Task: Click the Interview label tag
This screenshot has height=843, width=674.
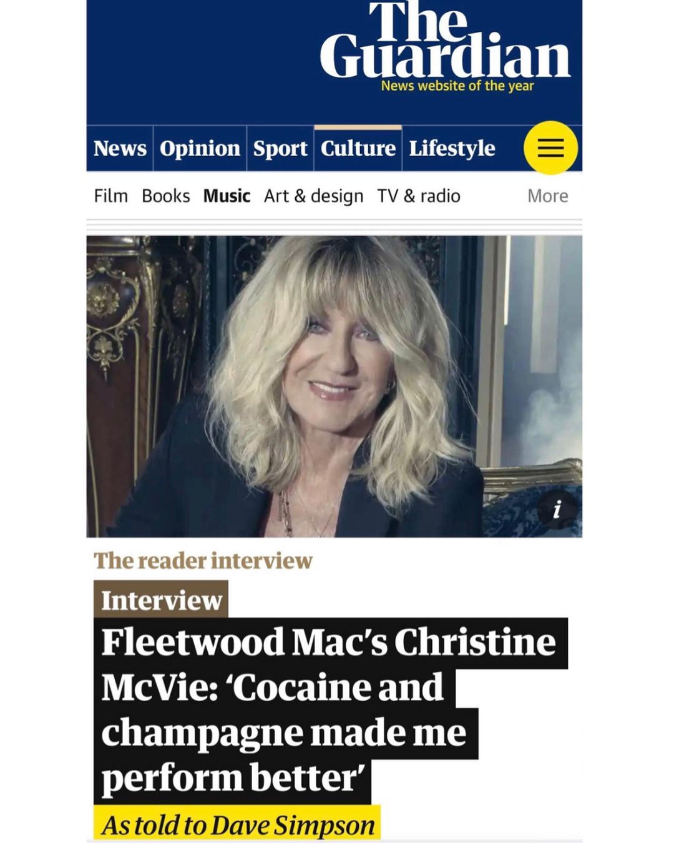Action: pos(161,600)
